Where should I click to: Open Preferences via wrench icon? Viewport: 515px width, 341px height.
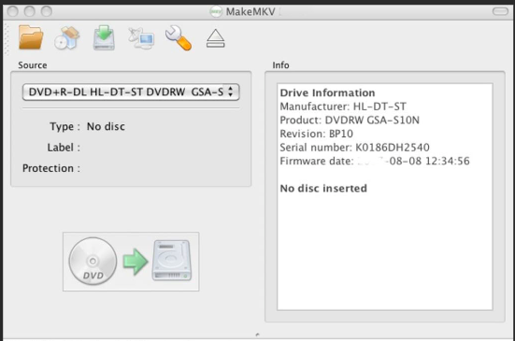tap(179, 38)
